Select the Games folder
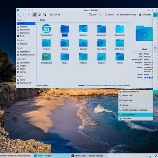 tap(65, 43)
